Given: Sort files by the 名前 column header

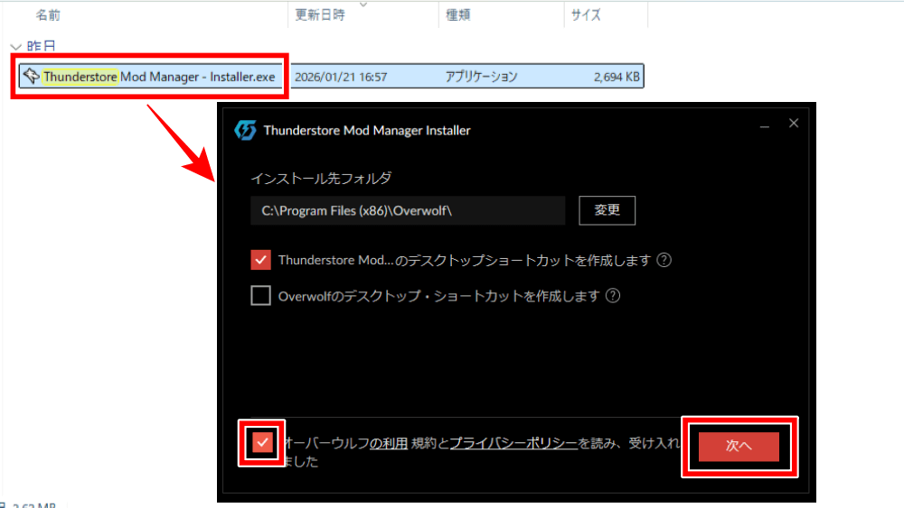Looking at the screenshot, I should click(x=48, y=15).
